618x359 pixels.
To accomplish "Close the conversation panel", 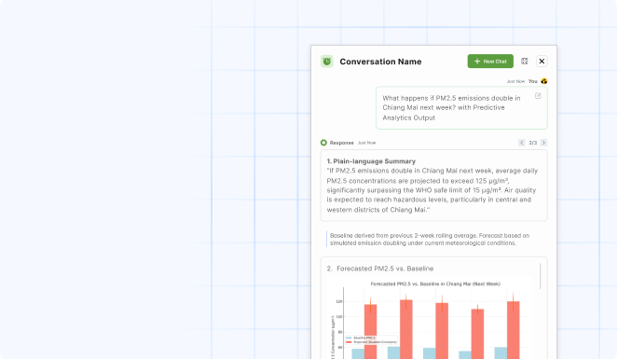I will [542, 62].
